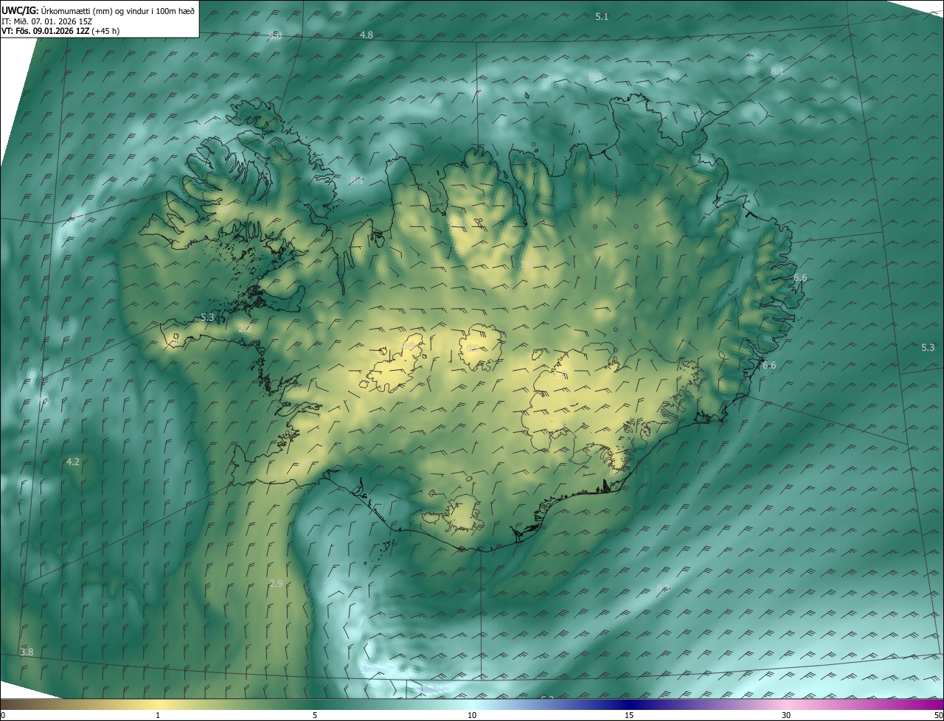Image resolution: width=944 pixels, height=721 pixels.
Task: Click the 2.9 value label on the map
Action: (x=276, y=583)
